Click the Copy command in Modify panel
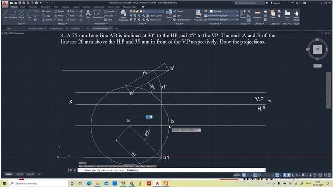The width and height of the screenshot is (333, 187). (46, 16)
